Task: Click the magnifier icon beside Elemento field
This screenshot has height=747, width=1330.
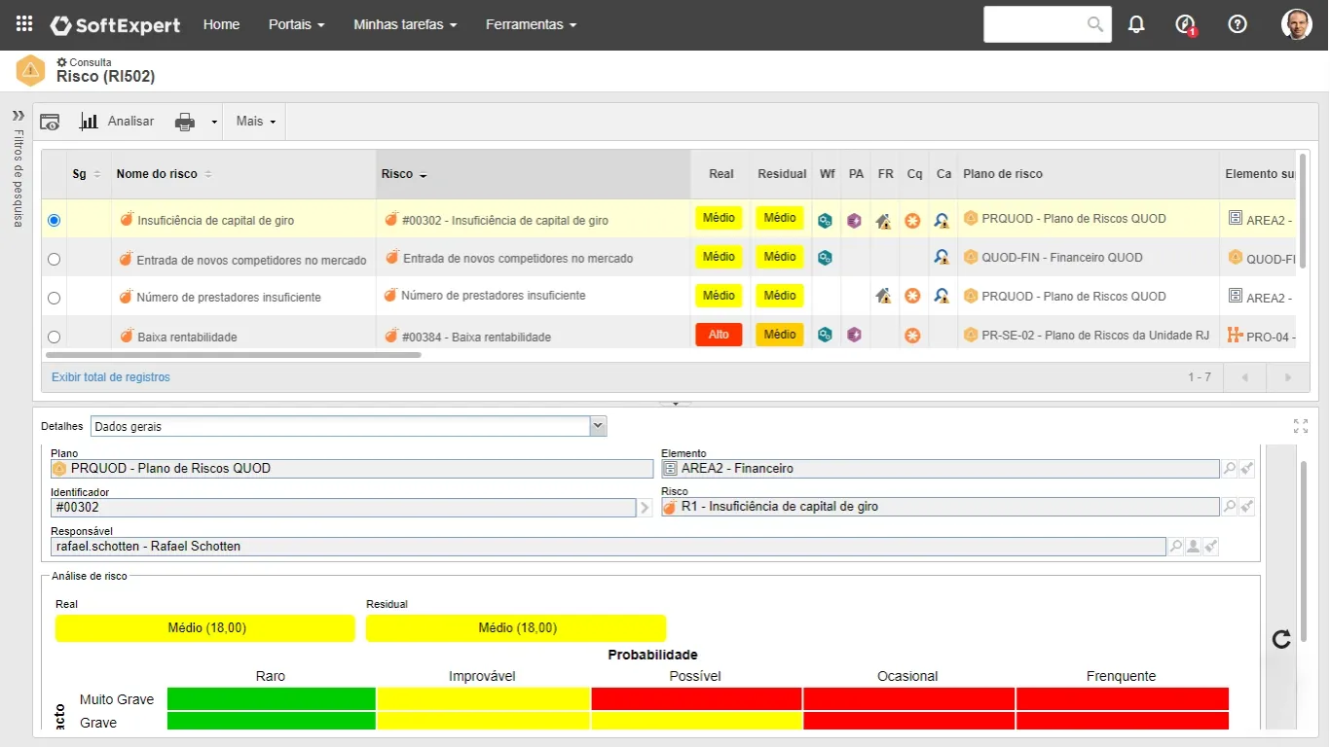Action: pos(1230,469)
